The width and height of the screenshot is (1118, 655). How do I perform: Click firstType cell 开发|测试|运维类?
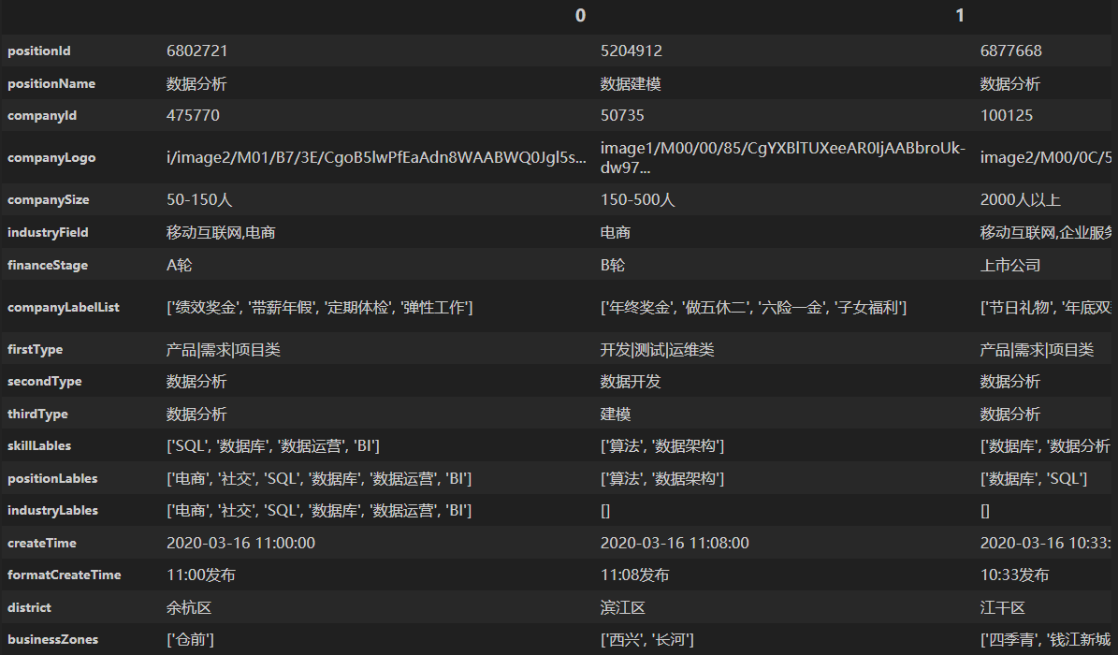tap(658, 350)
